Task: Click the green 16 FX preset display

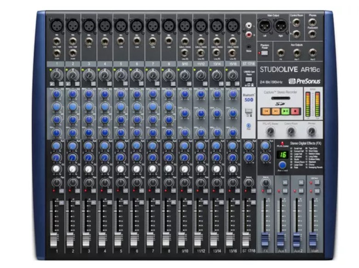Action: (283, 155)
